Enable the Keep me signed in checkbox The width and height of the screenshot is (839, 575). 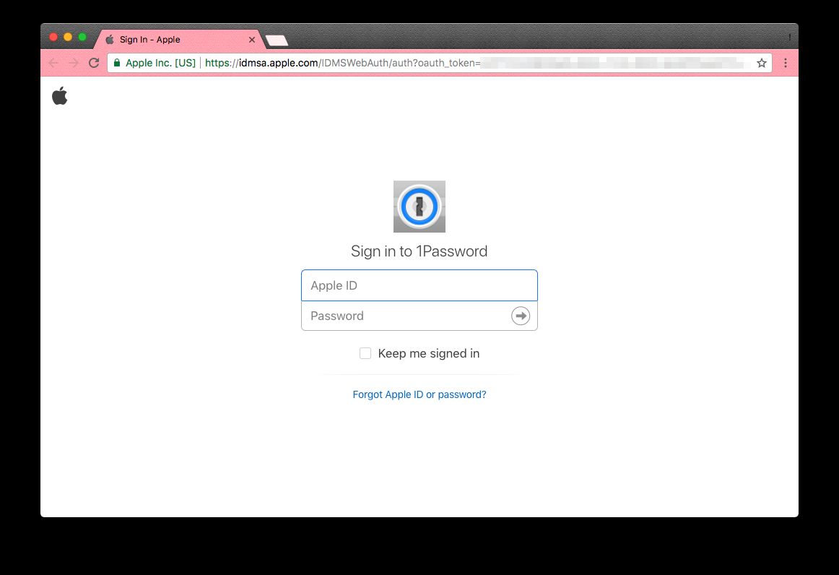365,353
